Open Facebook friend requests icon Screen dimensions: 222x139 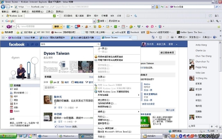pyautogui.click(x=28, y=44)
